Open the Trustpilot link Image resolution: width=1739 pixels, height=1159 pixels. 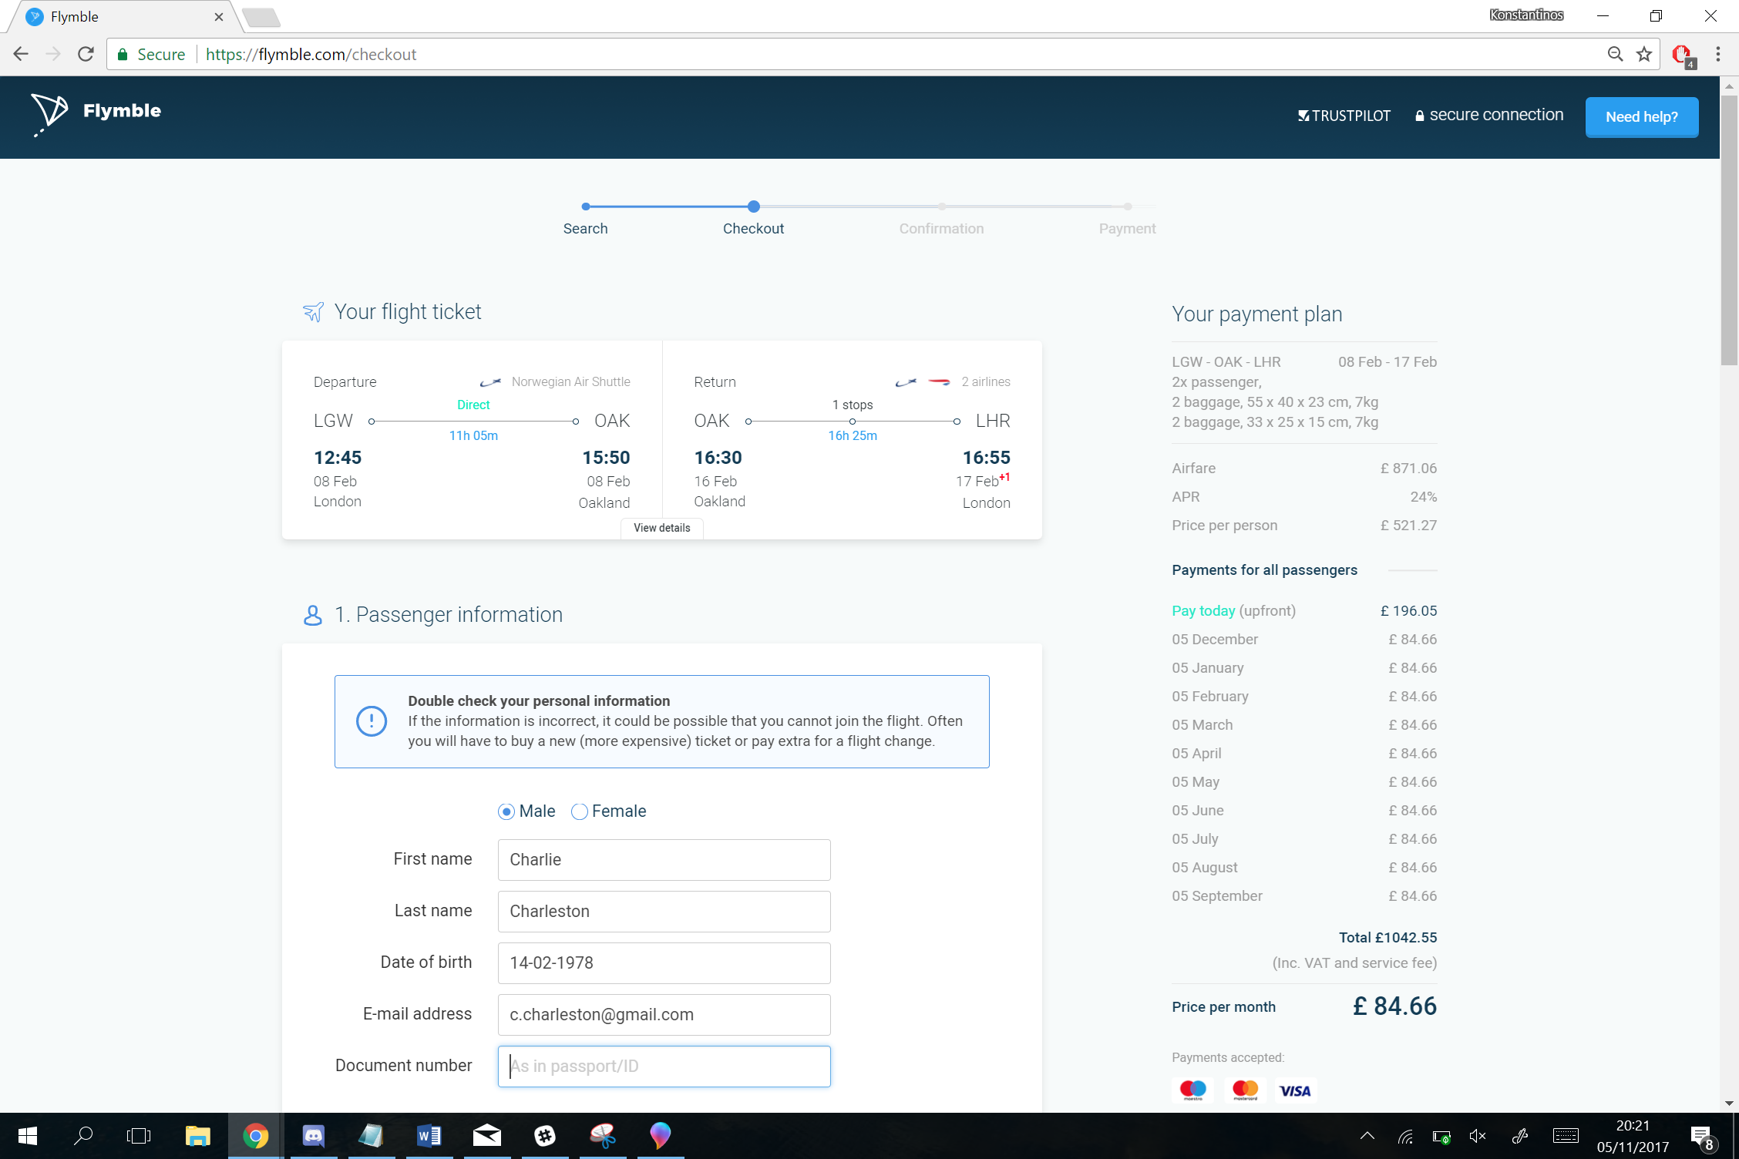pyautogui.click(x=1344, y=116)
